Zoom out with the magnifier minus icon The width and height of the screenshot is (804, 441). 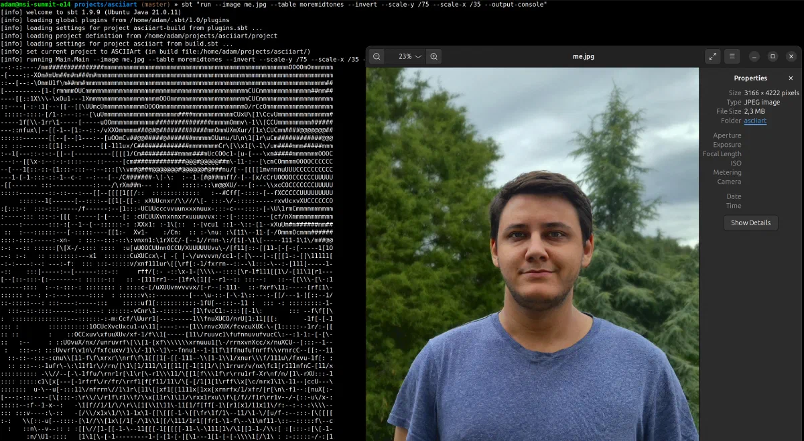coord(377,57)
